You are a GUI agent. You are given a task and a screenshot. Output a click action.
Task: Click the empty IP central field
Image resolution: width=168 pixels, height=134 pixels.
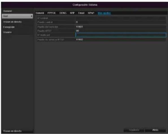point(121,18)
